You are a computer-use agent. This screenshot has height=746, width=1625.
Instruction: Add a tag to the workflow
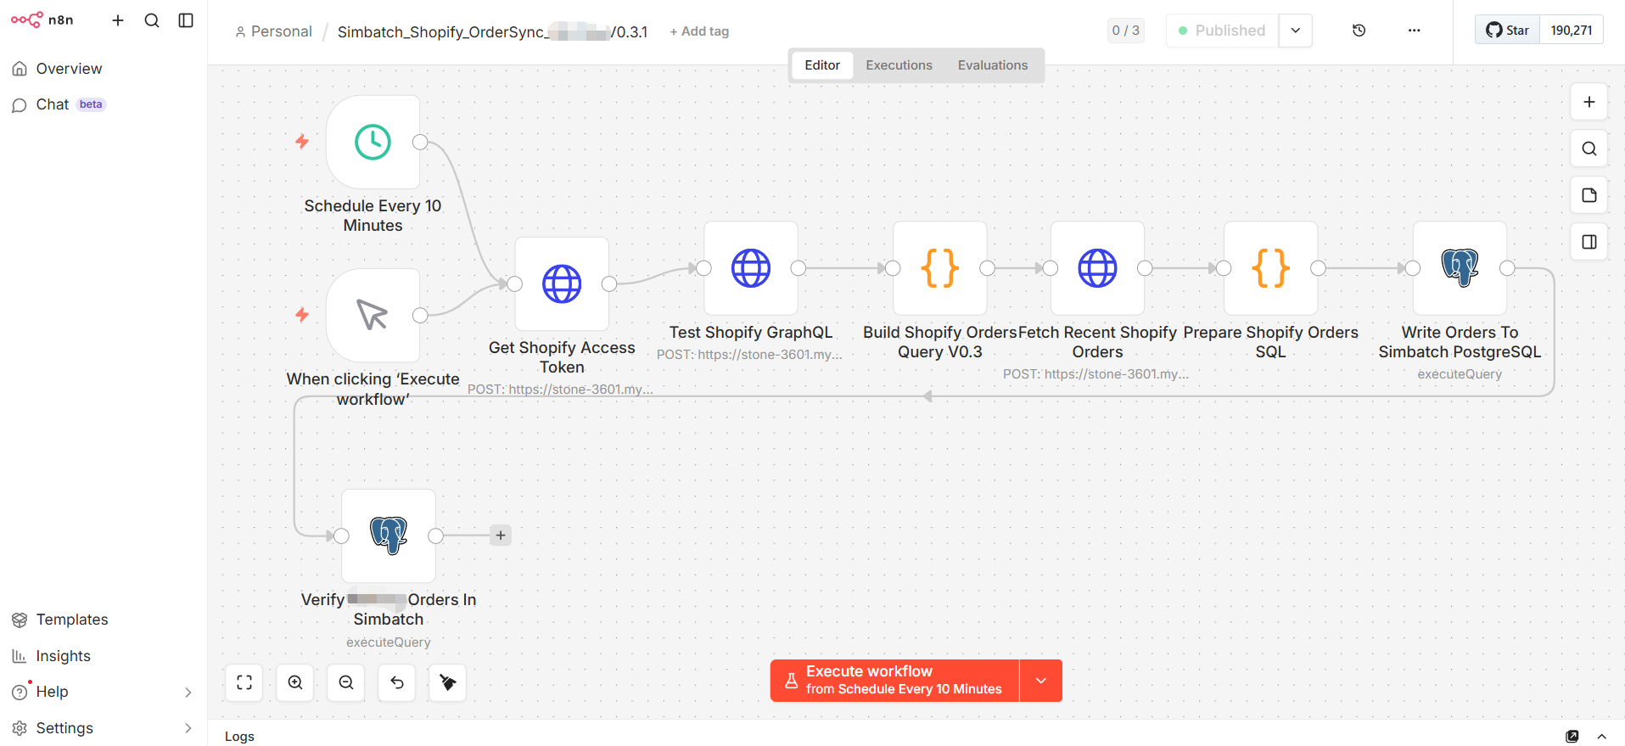[699, 31]
